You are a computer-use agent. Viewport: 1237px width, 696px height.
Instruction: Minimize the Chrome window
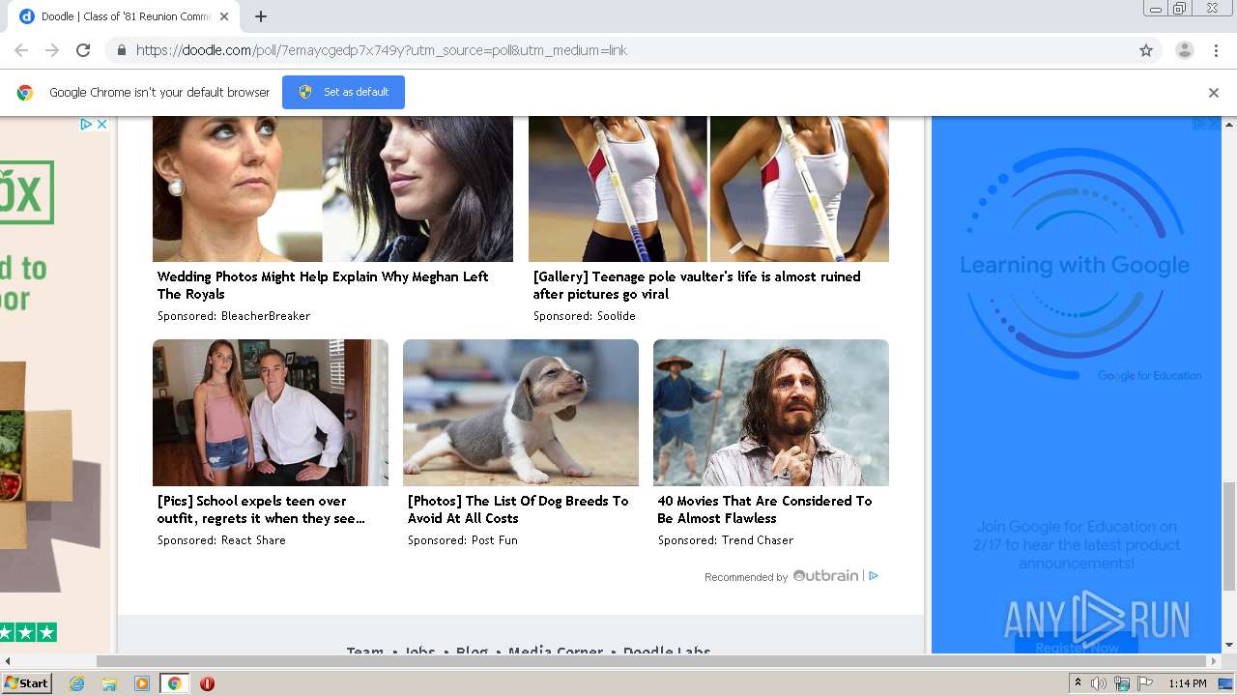pyautogui.click(x=1155, y=9)
